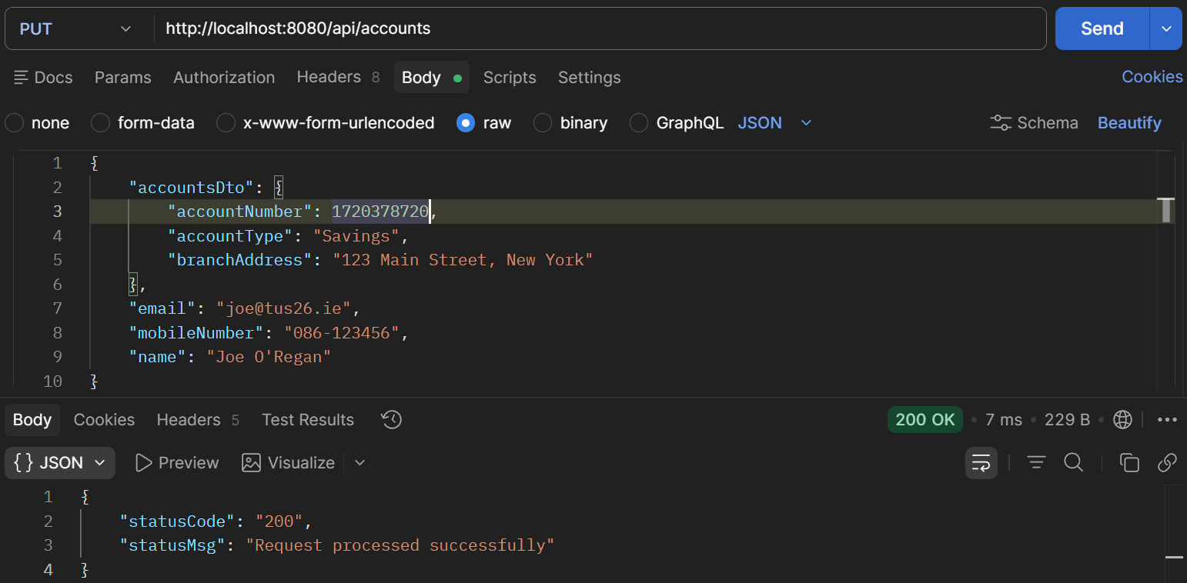
Task: Click "Request processed successfully" text
Action: tap(400, 545)
